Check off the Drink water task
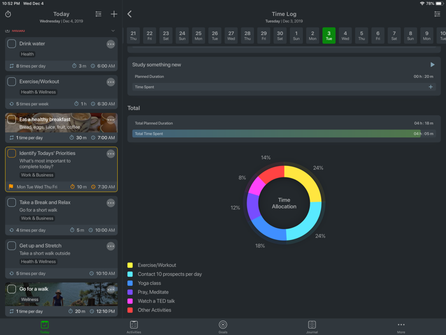This screenshot has height=335, width=446. (x=11, y=44)
